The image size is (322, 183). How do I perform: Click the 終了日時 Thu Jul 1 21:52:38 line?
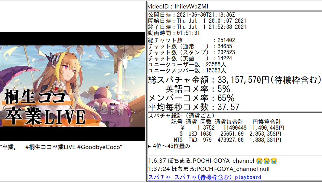[197, 27]
